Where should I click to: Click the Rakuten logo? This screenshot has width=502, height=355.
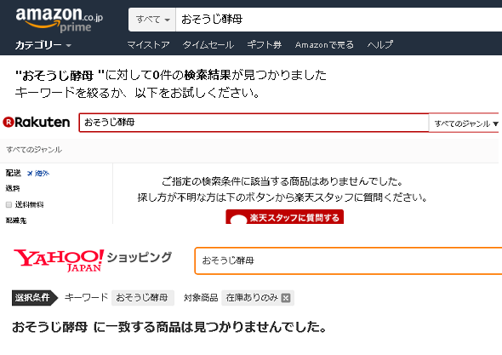coord(37,122)
